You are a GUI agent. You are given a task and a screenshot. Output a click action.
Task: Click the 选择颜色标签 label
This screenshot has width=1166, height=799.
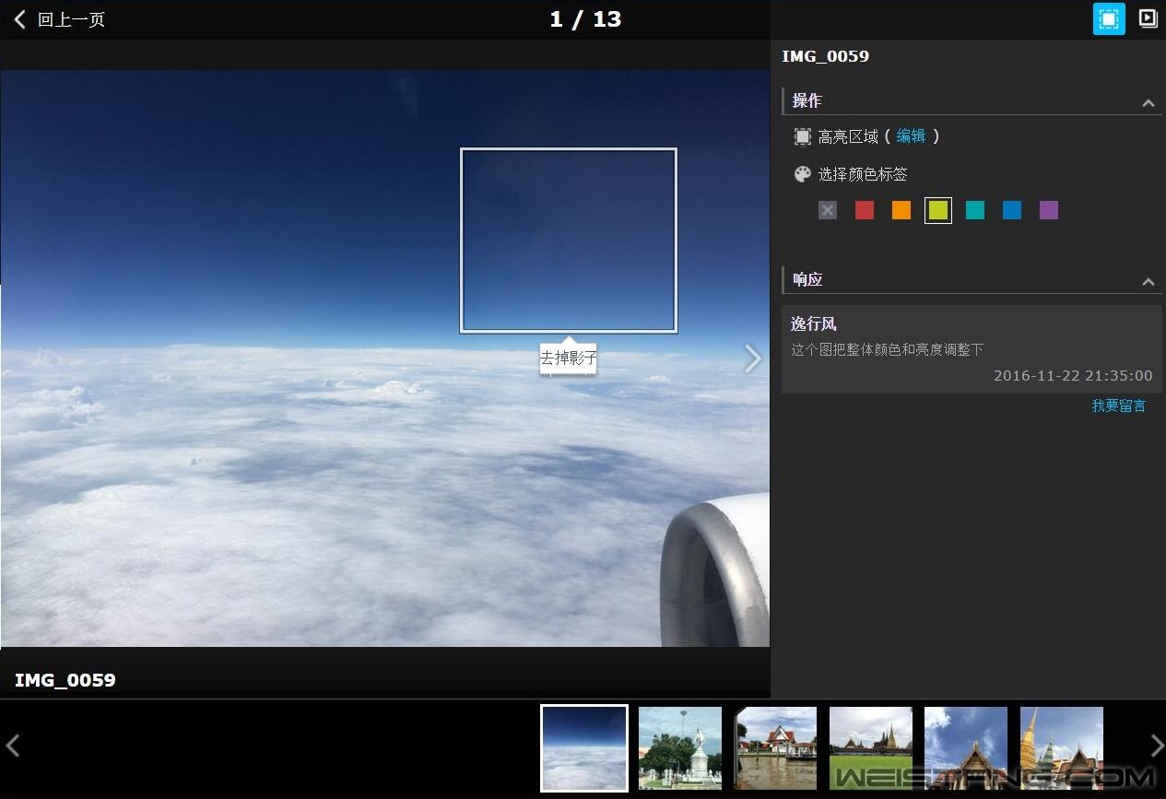click(x=863, y=174)
